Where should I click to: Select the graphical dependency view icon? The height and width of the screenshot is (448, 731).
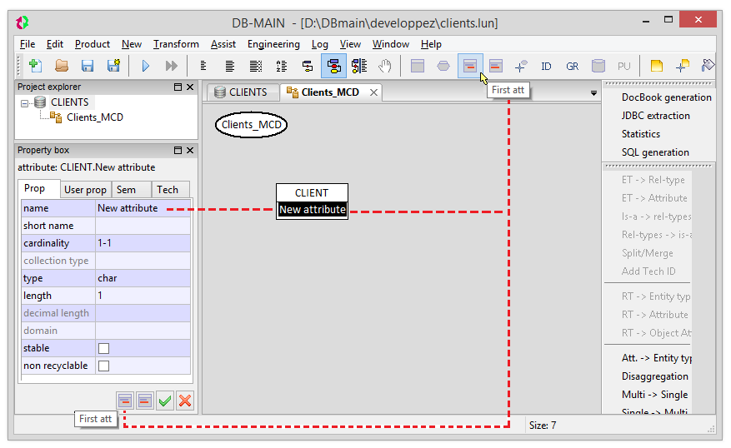tap(359, 66)
